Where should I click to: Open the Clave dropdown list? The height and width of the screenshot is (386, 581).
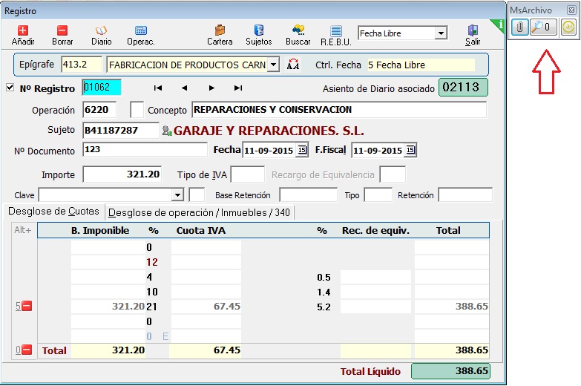tap(177, 194)
